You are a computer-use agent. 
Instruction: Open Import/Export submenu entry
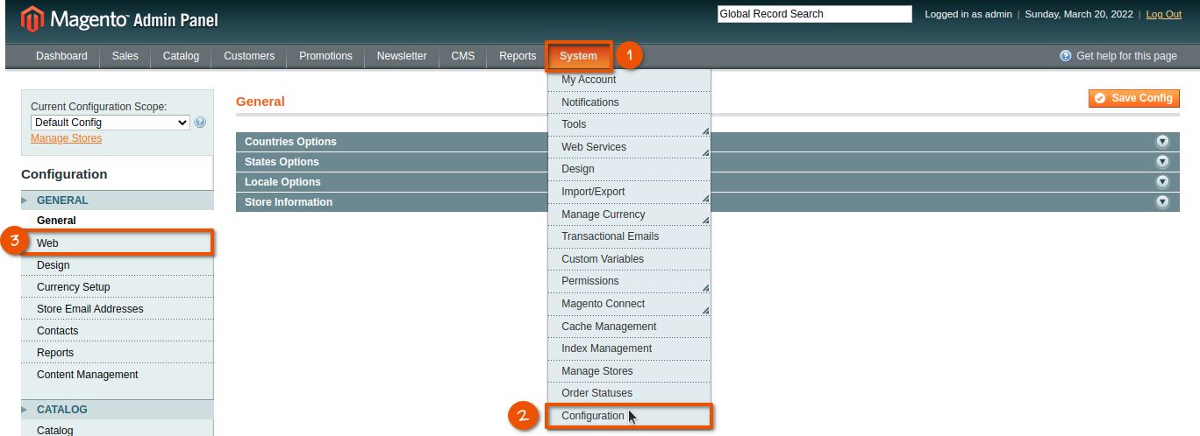pos(630,192)
